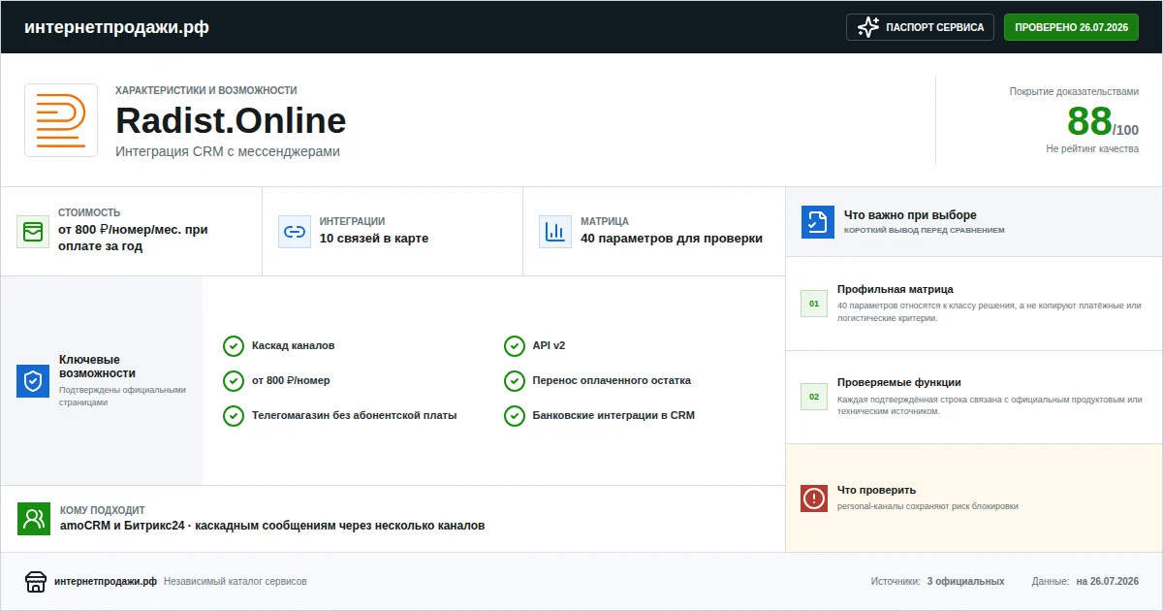Click 10 связей в карте text
This screenshot has width=1163, height=611.
(374, 239)
